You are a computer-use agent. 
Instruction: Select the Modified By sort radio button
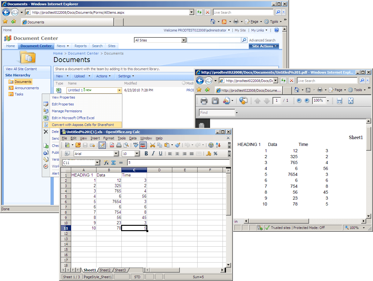pos(184,83)
